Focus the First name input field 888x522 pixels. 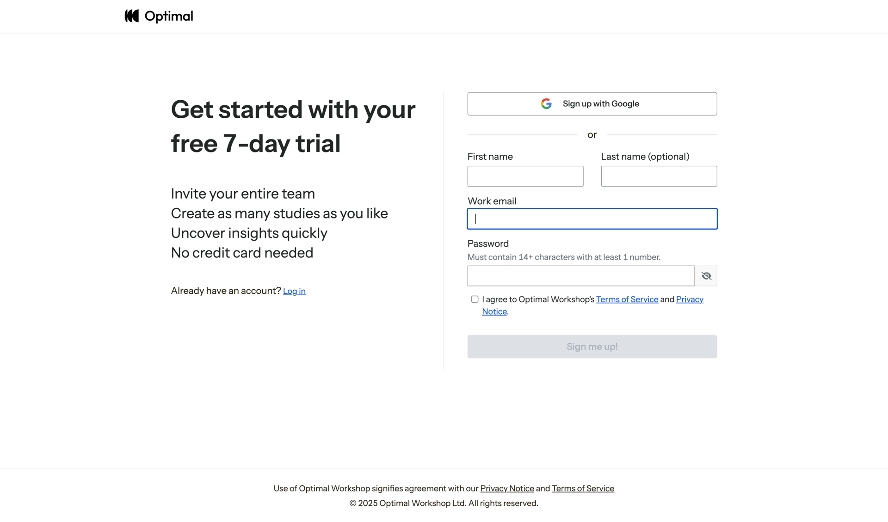(525, 176)
